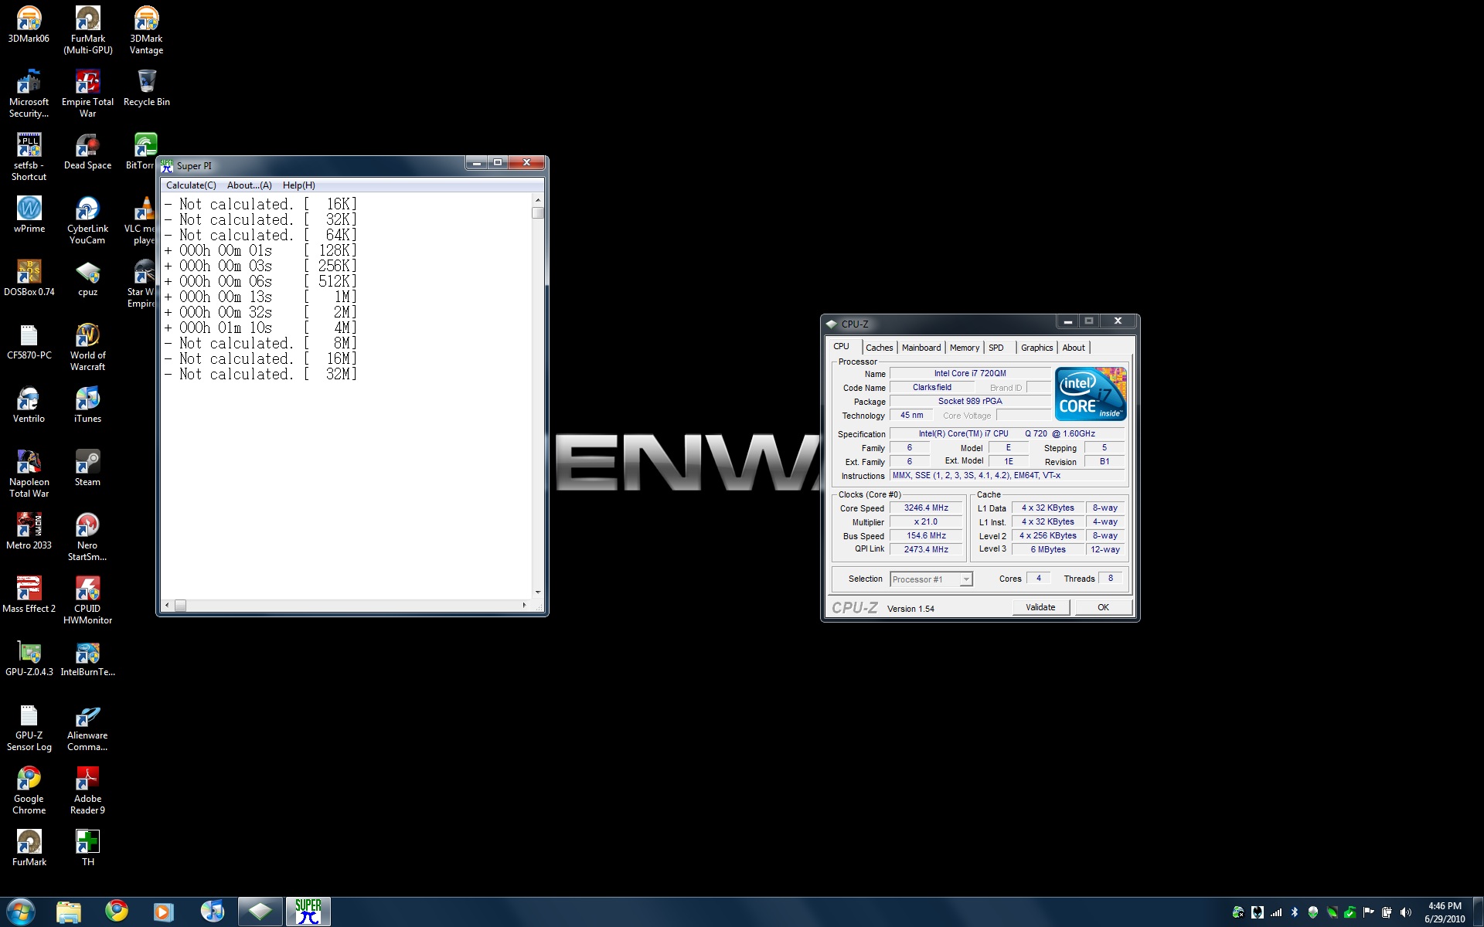Select the 4M result line in Super PI
The image size is (1484, 927).
coord(260,328)
